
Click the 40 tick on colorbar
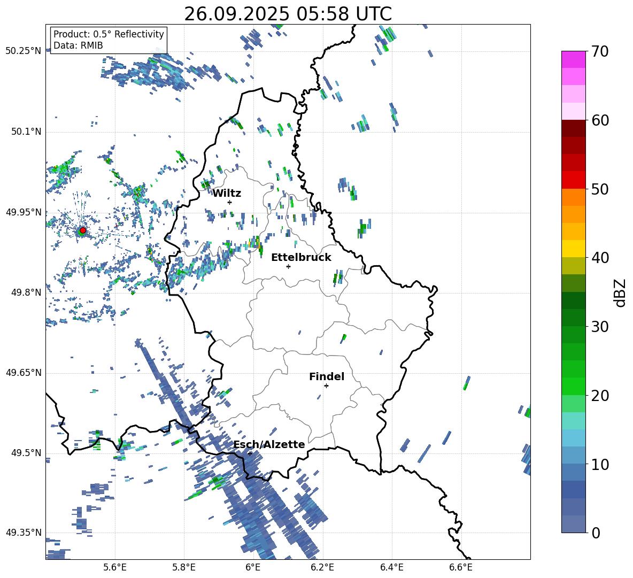600,258
